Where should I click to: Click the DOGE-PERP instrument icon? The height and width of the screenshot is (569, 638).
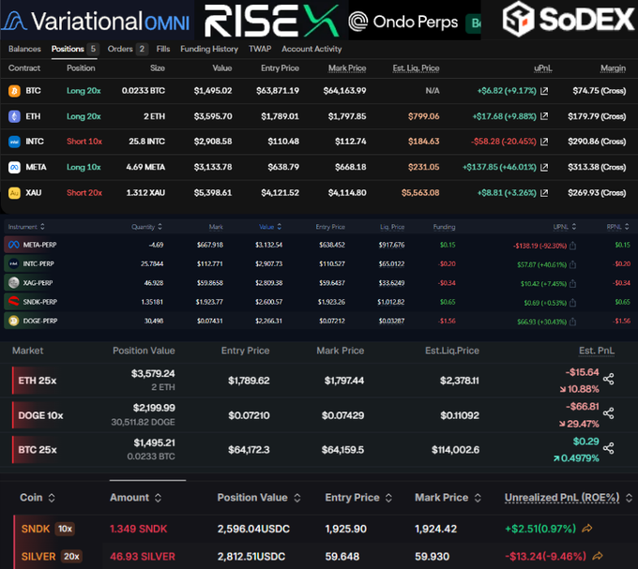click(14, 321)
